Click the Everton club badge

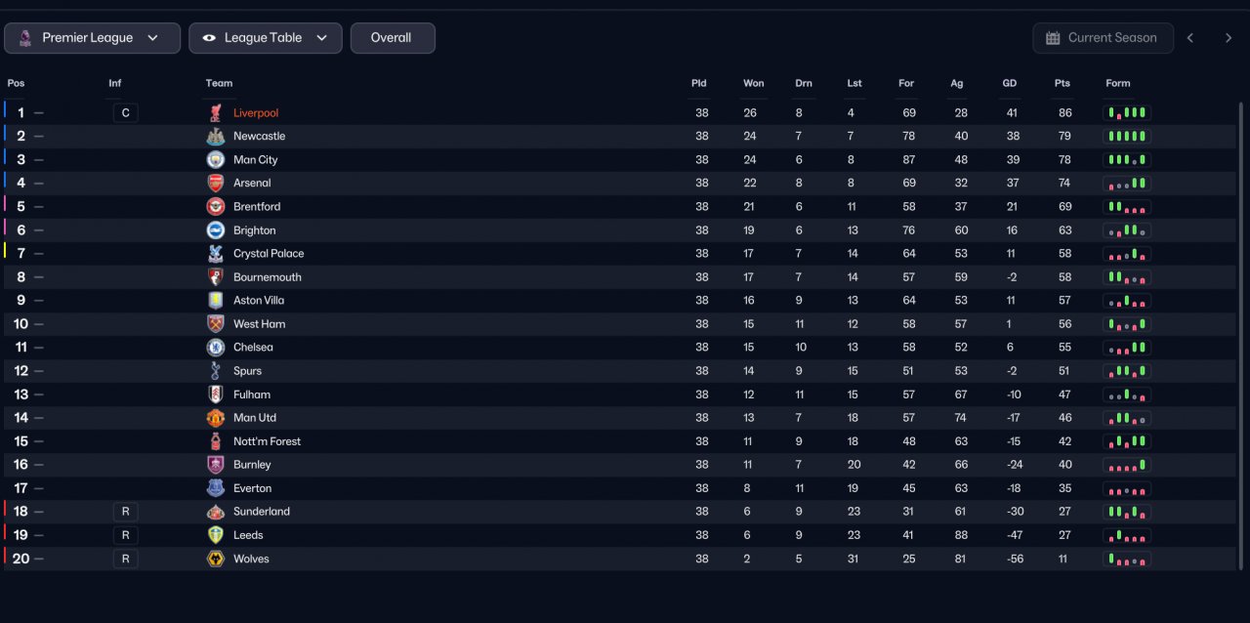216,488
